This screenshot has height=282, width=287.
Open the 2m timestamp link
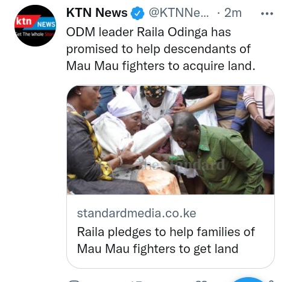point(233,13)
